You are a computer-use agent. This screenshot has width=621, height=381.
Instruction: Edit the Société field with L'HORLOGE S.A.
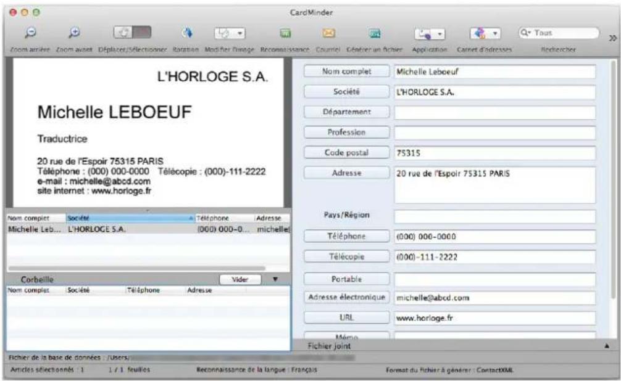[494, 92]
